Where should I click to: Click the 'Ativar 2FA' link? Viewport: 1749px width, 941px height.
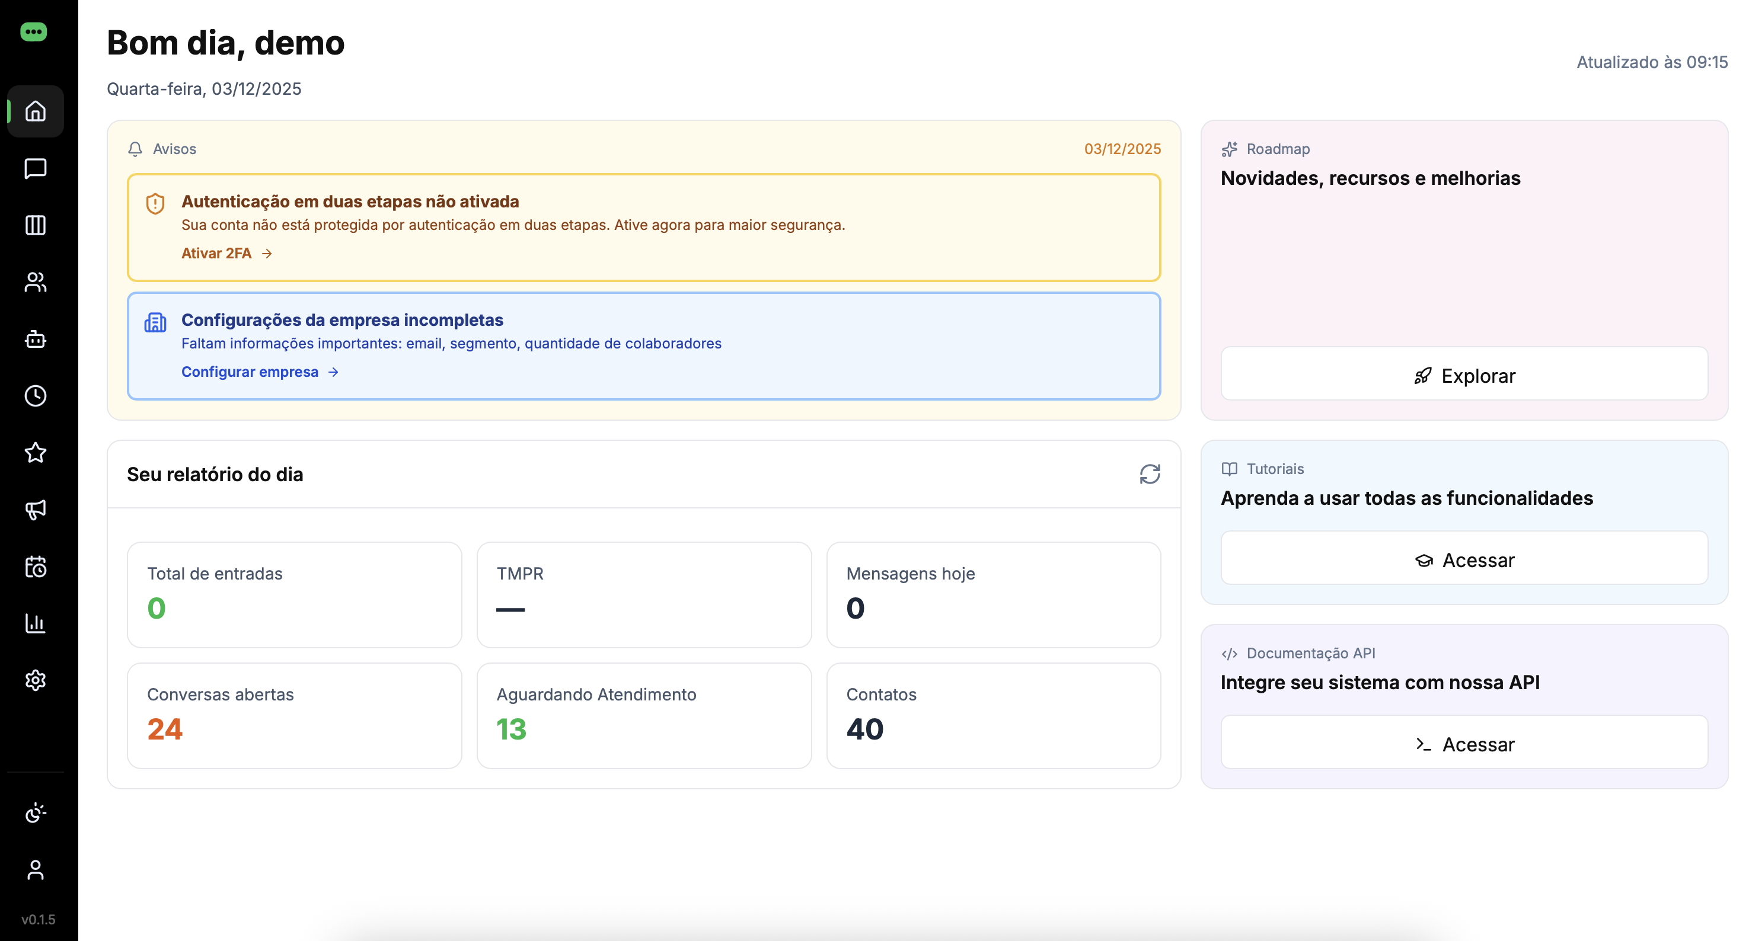(x=217, y=253)
